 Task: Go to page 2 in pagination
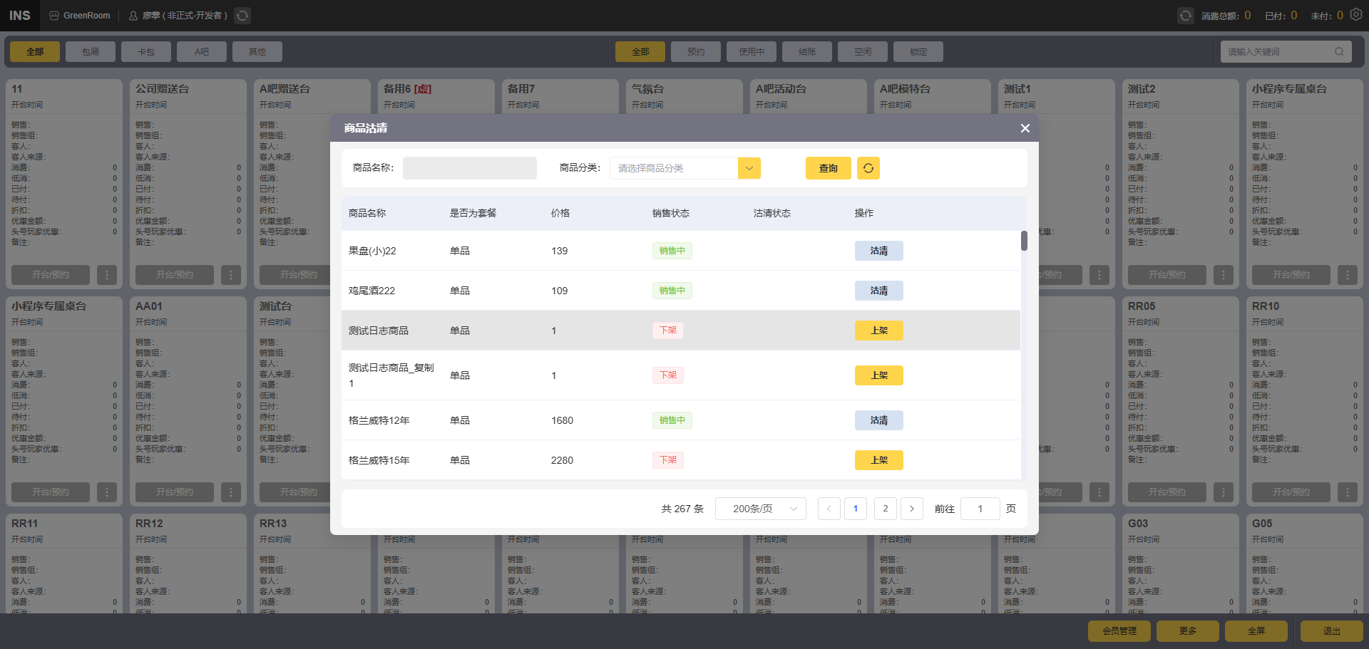(x=885, y=509)
